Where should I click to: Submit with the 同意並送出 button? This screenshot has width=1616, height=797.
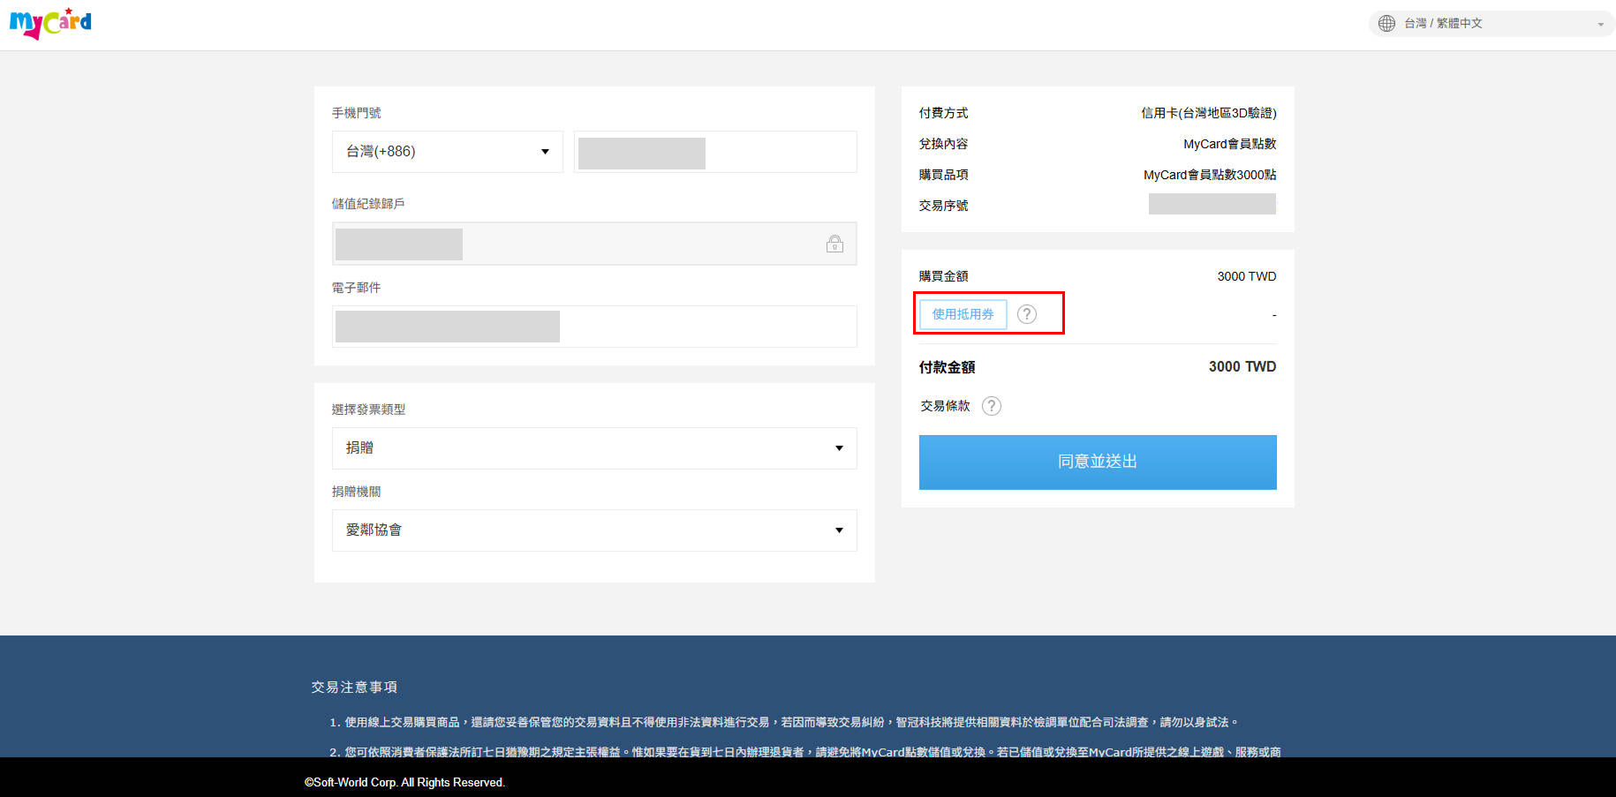pyautogui.click(x=1097, y=462)
